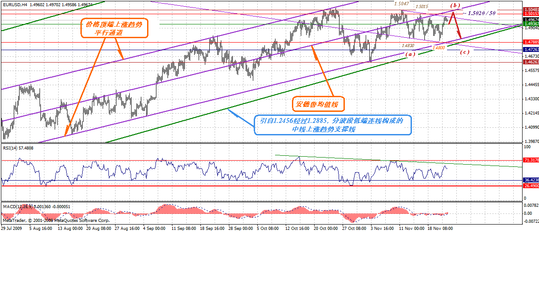The image size is (539, 304).
Task: Select the 11 Sep 08:00 date label
Action: click(x=184, y=228)
